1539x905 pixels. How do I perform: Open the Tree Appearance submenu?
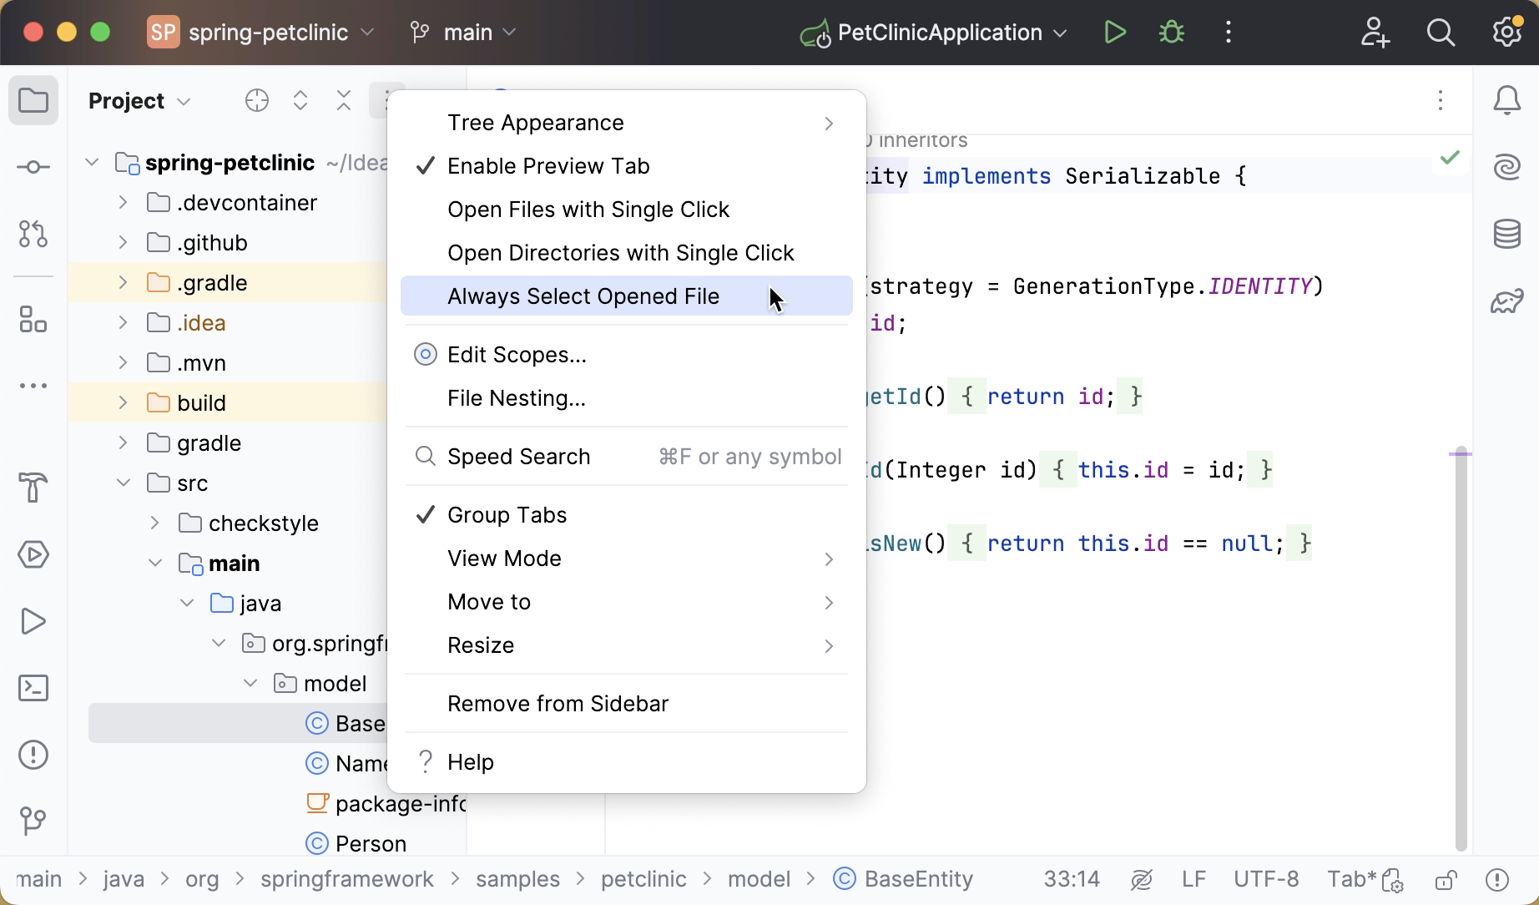pos(535,122)
